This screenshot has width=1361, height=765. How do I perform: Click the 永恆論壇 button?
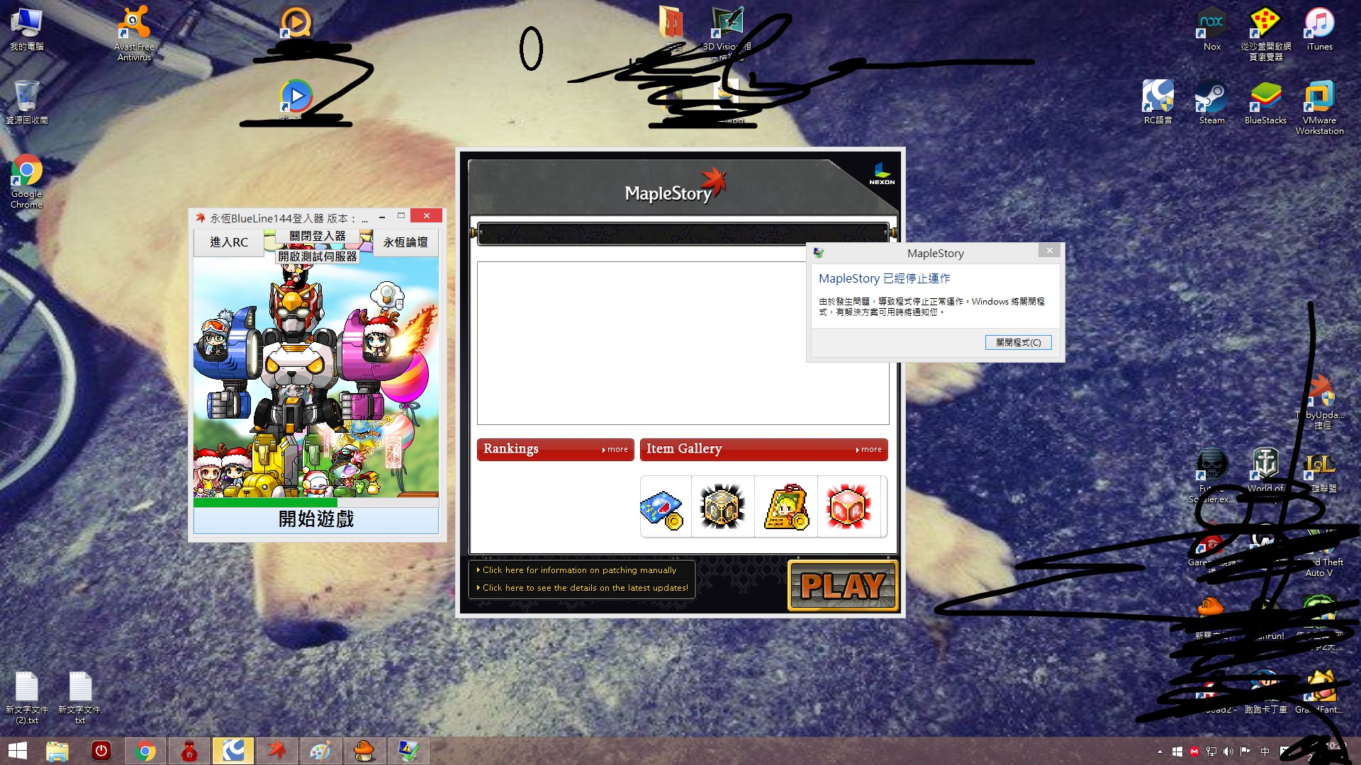405,242
